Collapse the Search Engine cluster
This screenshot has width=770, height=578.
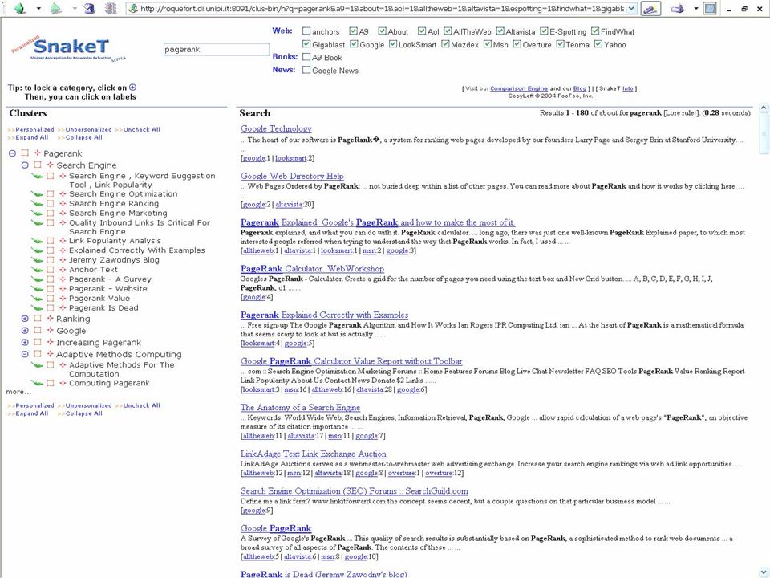point(25,165)
